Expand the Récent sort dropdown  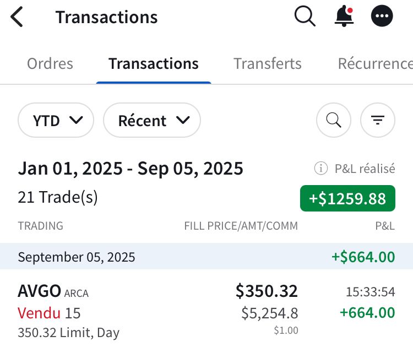152,120
